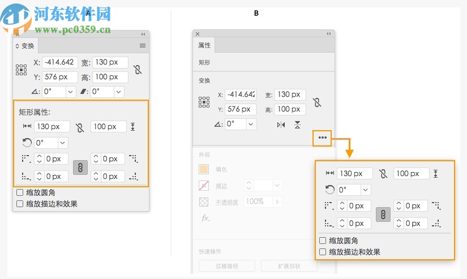Select the 变换 tab in panel A
Screen dimensions: 467x279
coord(25,46)
